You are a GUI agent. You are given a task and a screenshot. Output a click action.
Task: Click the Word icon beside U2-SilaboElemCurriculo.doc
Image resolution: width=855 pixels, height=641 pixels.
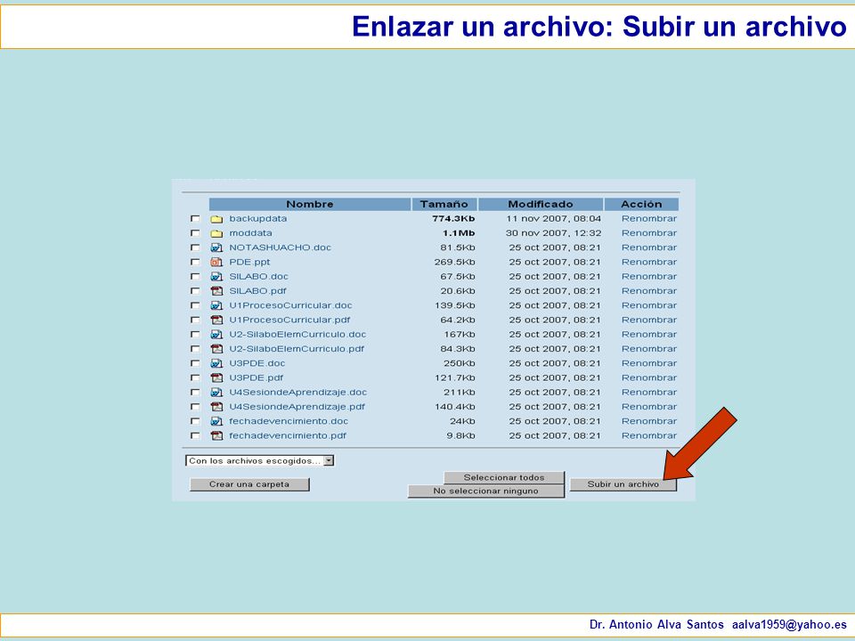pos(216,335)
